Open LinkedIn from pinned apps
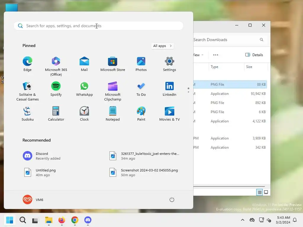303x227 pixels. 170,89
